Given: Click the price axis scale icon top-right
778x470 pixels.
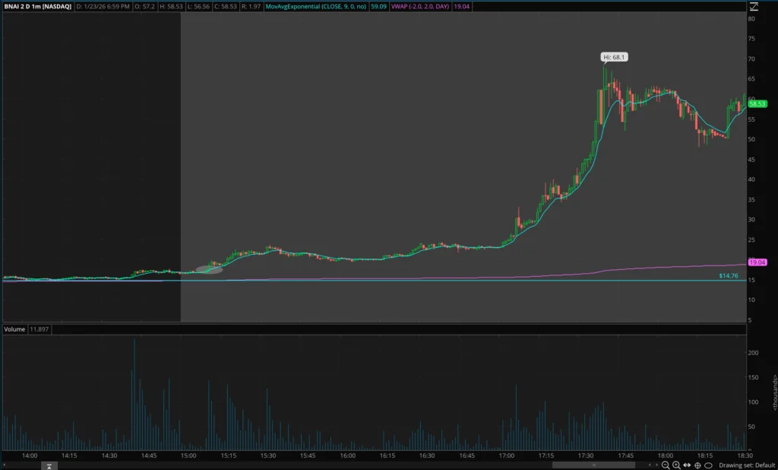Looking at the screenshot, I should click(754, 6).
